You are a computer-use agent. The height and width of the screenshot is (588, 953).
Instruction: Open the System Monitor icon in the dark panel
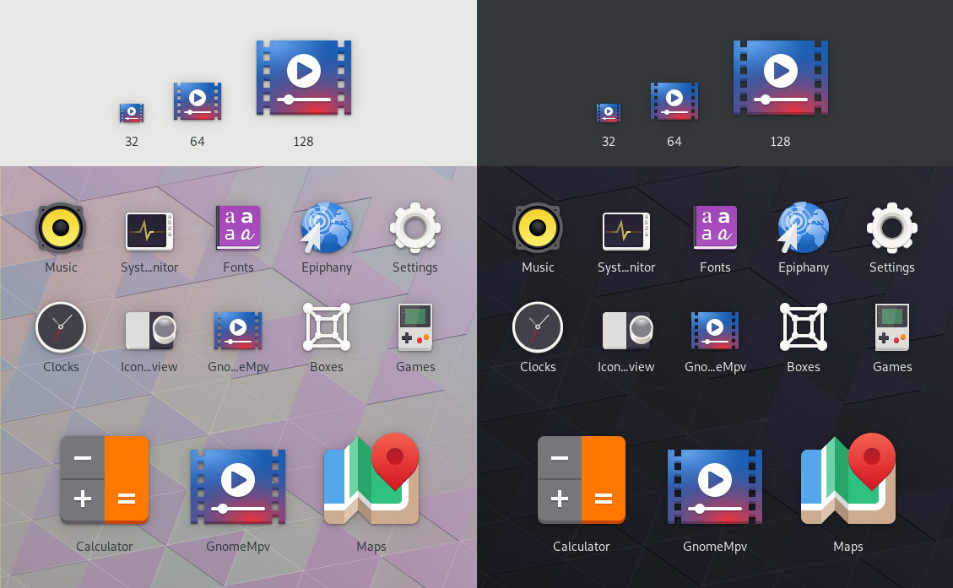coord(626,230)
